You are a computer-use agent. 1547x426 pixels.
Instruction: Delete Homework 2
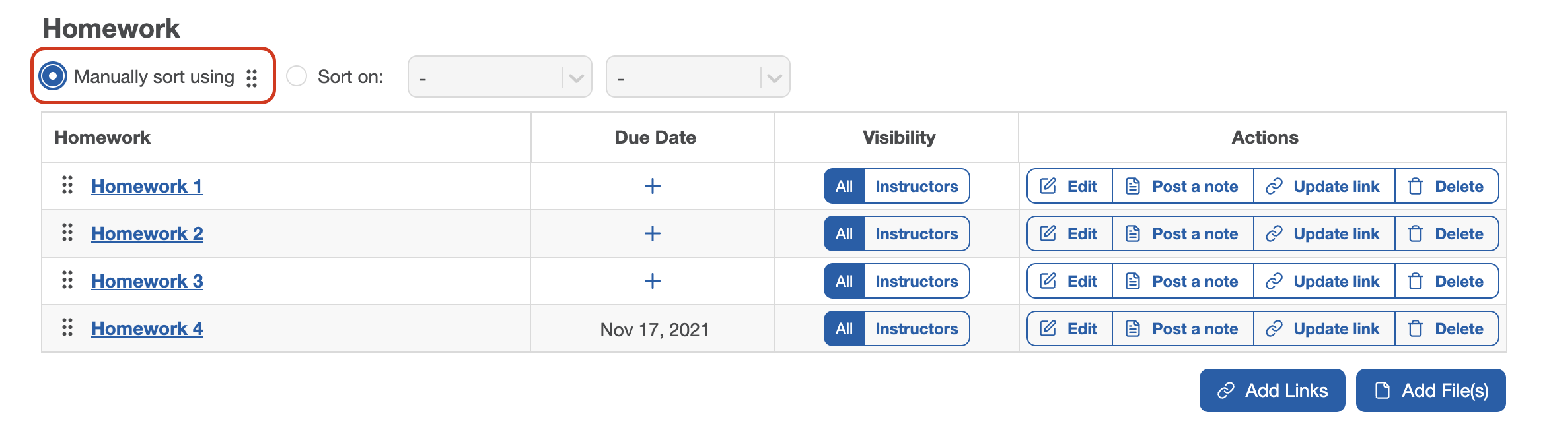[x=1446, y=233]
